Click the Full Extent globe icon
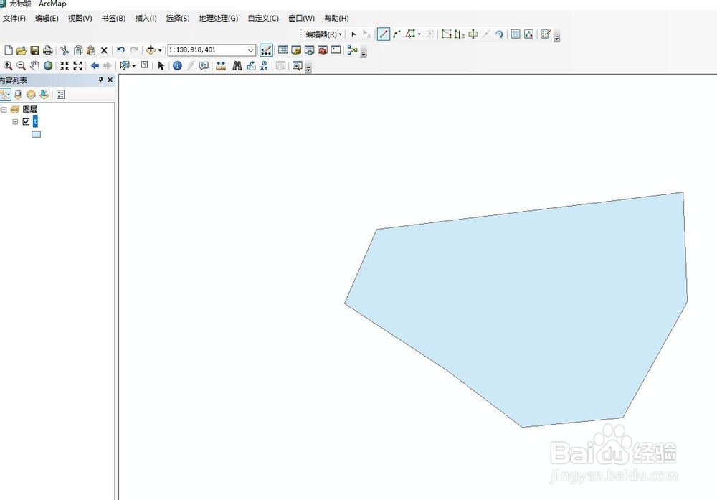Viewport: 717px width, 500px height. [47, 65]
